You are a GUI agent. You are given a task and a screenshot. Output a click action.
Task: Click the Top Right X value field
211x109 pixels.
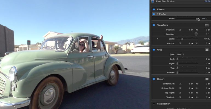click(190, 93)
